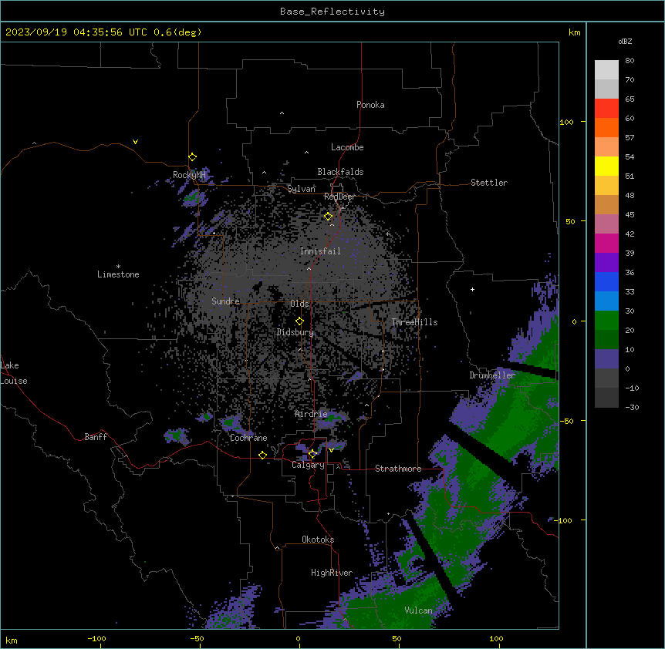Click the RockyMH label
The width and height of the screenshot is (665, 649).
coord(189,175)
